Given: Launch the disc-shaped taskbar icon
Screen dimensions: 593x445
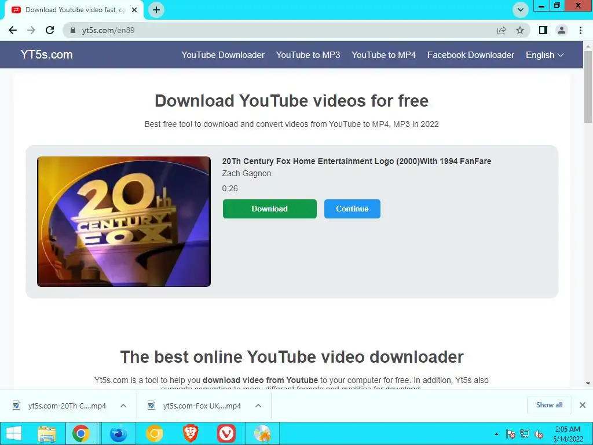Looking at the screenshot, I should tap(262, 433).
